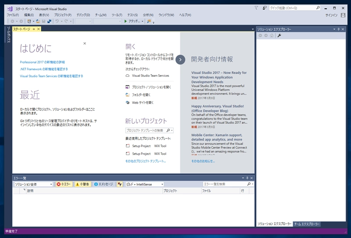Click the Solution Explorer back arrow icon
351x238 pixels.
click(260, 36)
